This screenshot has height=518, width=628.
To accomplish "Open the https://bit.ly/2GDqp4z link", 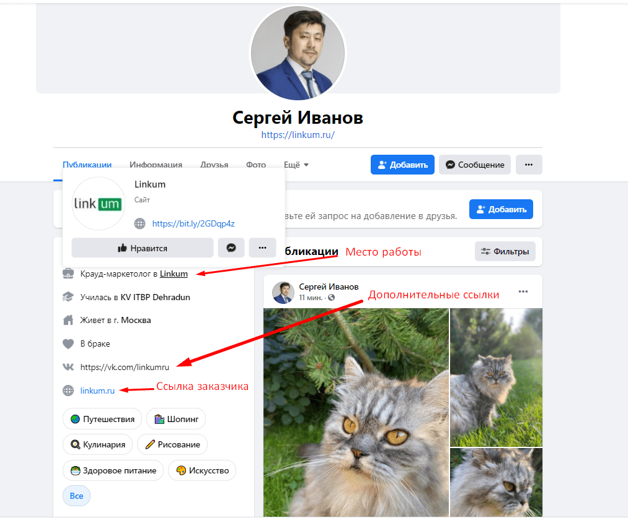I will (x=193, y=223).
